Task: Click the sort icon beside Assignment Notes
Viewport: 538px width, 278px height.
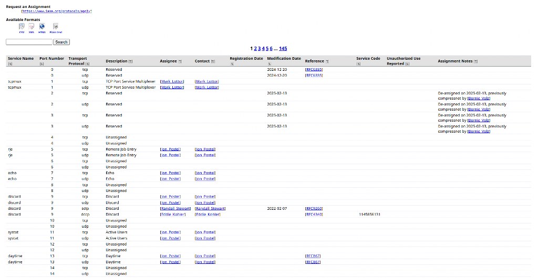Action: (x=476, y=61)
